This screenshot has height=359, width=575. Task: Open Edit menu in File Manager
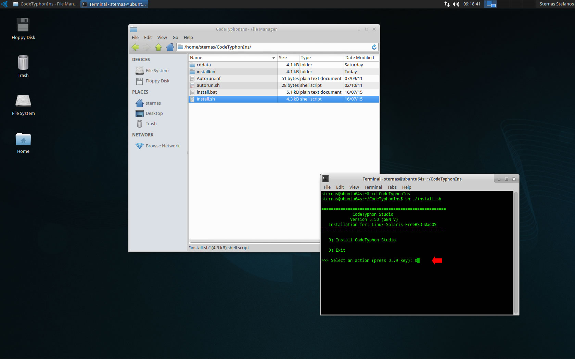point(148,38)
